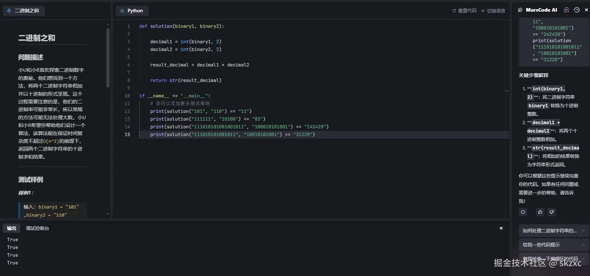Click the scroll down arrow in the problem description

[108, 214]
